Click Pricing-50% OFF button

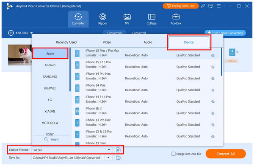click(181, 6)
